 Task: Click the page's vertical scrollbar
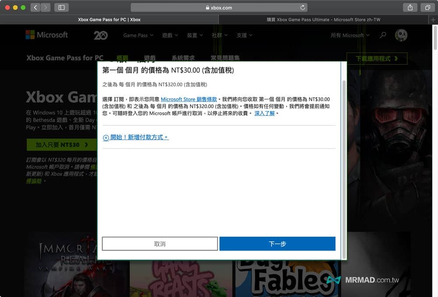(x=435, y=38)
